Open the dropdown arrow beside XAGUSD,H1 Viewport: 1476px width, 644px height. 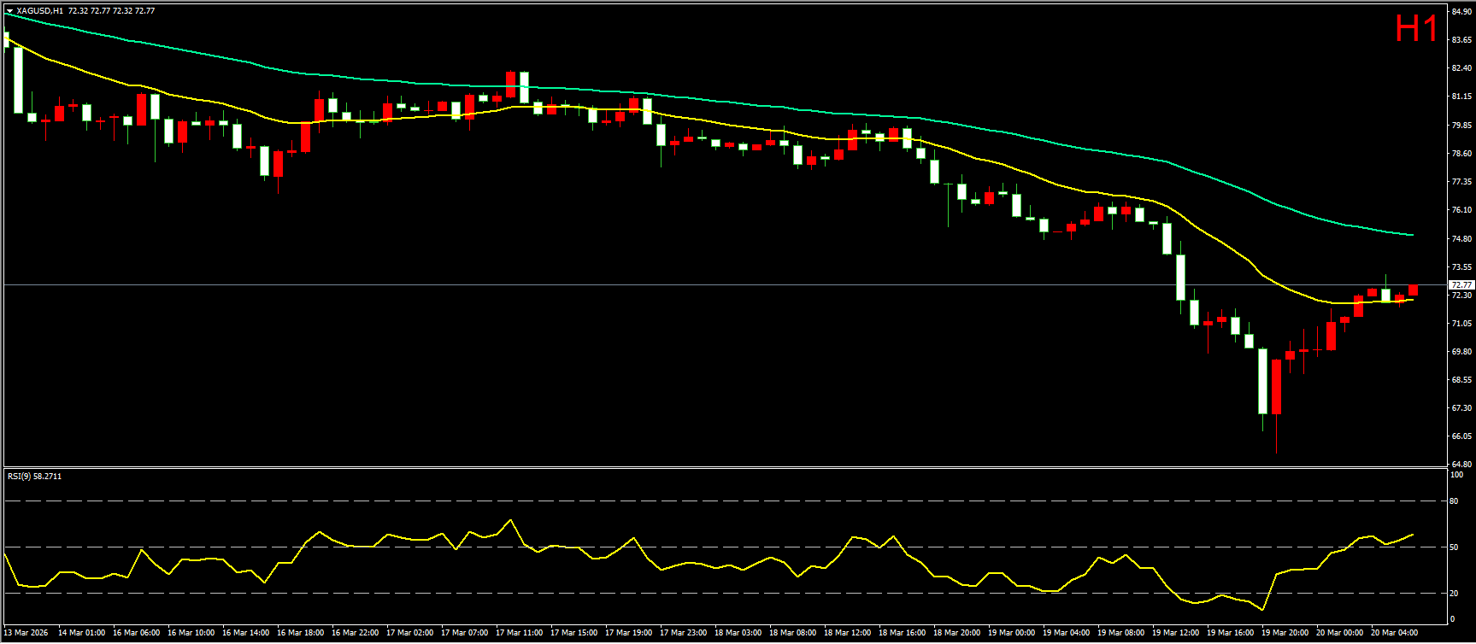[x=10, y=11]
